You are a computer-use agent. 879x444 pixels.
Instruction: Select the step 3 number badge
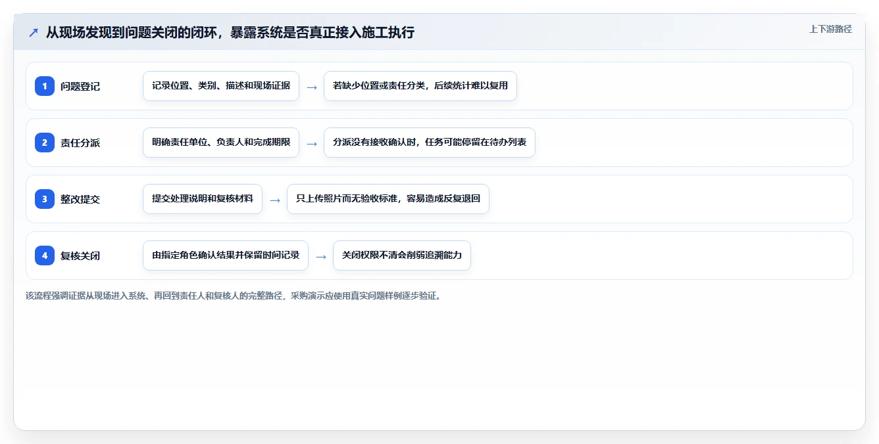[x=45, y=199]
